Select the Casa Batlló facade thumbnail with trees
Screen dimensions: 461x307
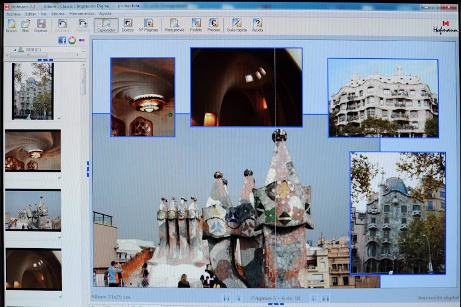coord(33,91)
